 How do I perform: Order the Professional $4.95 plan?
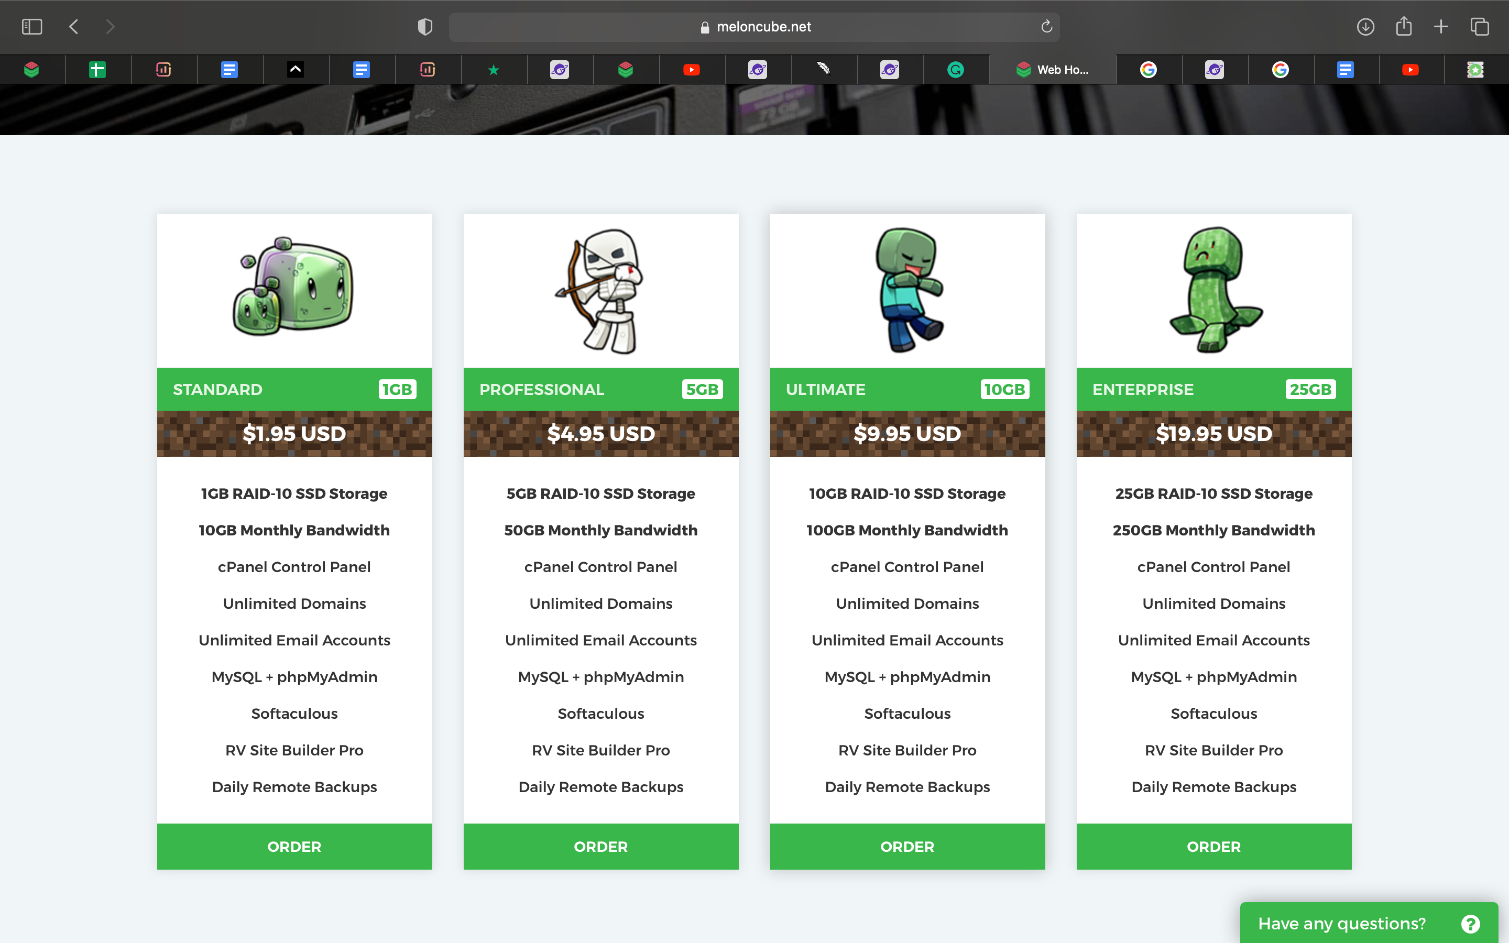click(x=601, y=846)
